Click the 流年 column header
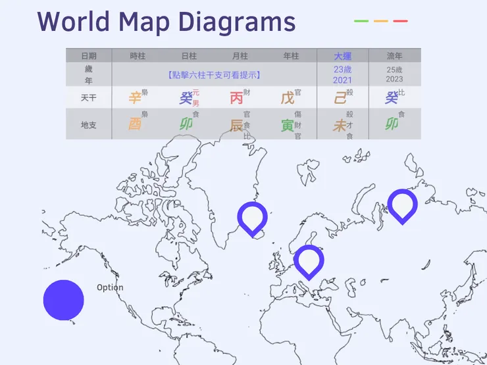Image resolution: width=487 pixels, height=365 pixels. pos(394,56)
